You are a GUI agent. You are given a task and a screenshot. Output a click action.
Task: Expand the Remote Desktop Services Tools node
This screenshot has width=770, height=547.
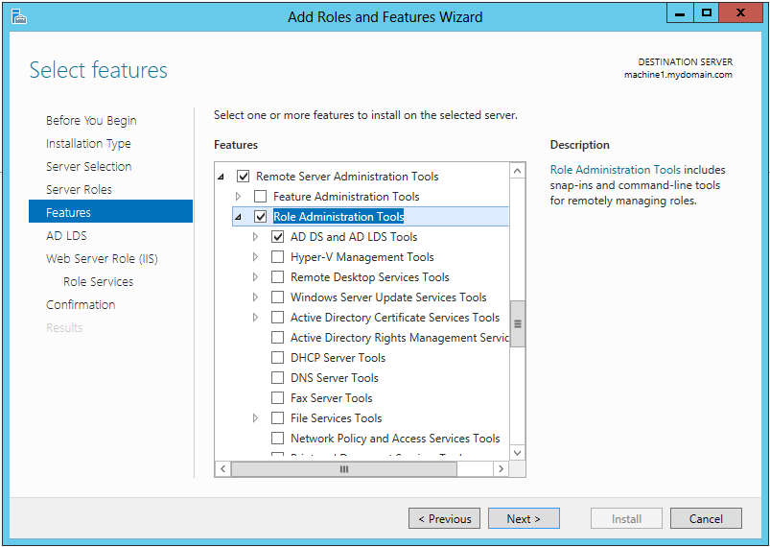click(x=255, y=277)
